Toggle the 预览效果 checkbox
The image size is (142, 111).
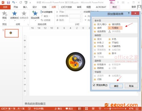coord(94,85)
